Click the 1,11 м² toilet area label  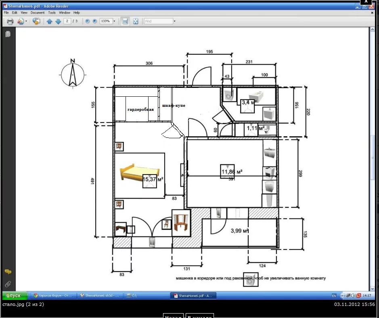coord(255,128)
